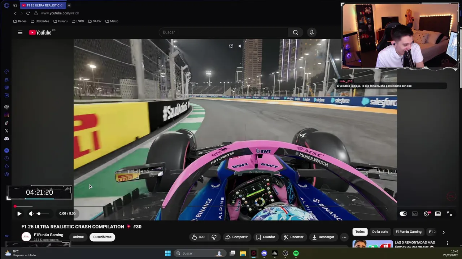
Task: Click the Descargar button
Action: [x=323, y=237]
